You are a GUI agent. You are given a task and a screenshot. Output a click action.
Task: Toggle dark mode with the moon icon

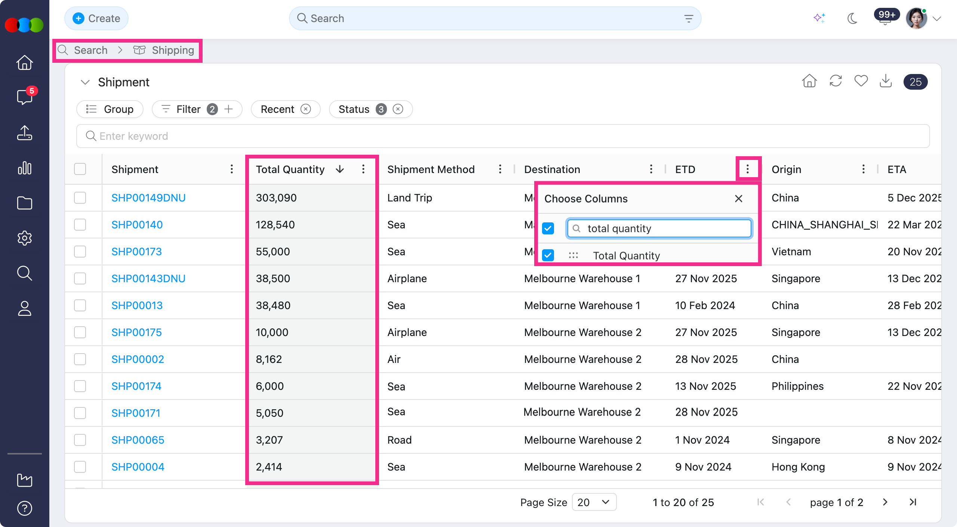[x=852, y=18]
